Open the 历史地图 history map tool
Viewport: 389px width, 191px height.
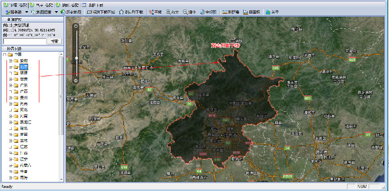point(71,12)
